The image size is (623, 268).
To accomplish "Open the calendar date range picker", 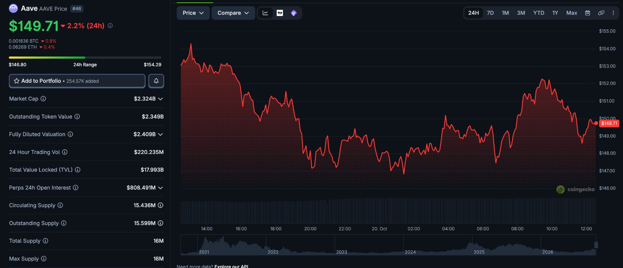I will (x=588, y=13).
